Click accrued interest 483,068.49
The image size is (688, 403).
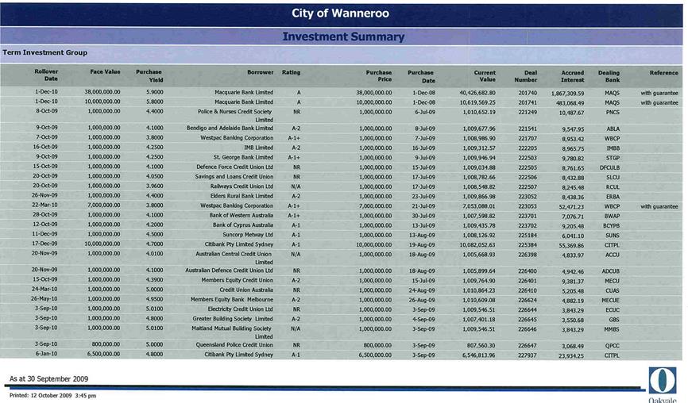(570, 103)
